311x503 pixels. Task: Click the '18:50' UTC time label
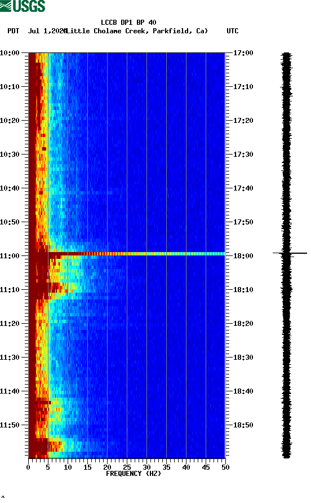coord(243,425)
